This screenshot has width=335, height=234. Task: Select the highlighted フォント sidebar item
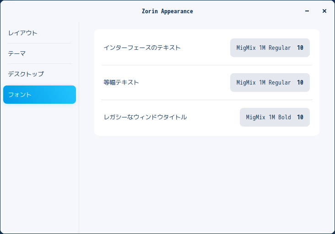39,95
